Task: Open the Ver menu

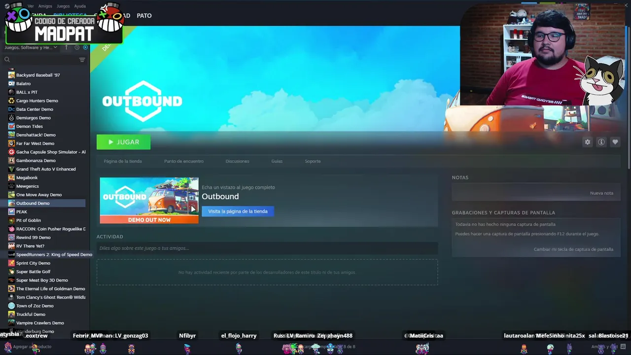Action: click(x=31, y=6)
